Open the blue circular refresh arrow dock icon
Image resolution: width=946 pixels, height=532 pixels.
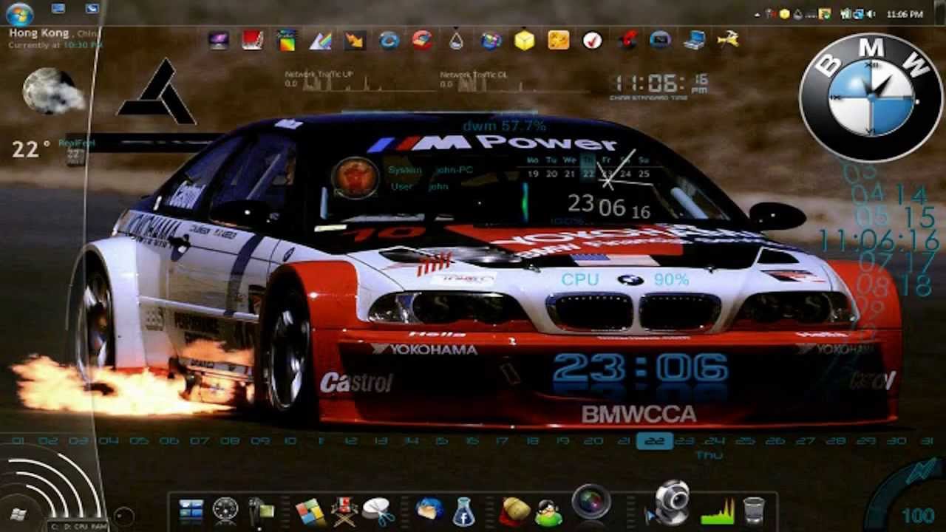coord(389,40)
